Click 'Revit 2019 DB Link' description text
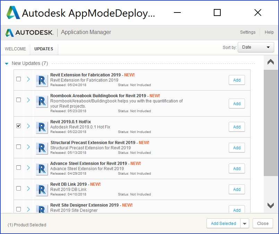The width and height of the screenshot is (279, 234). click(68, 190)
